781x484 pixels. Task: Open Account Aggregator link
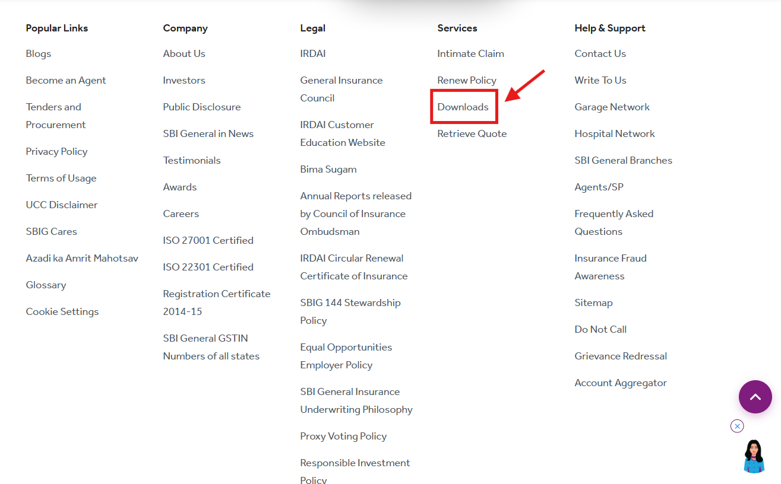621,383
